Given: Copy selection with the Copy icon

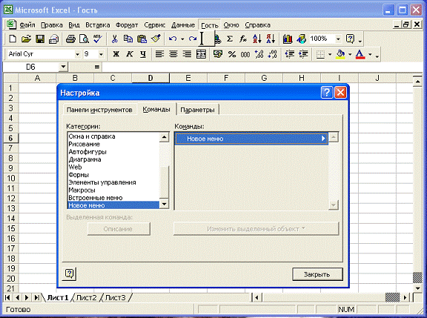Looking at the screenshot, I should (x=128, y=39).
